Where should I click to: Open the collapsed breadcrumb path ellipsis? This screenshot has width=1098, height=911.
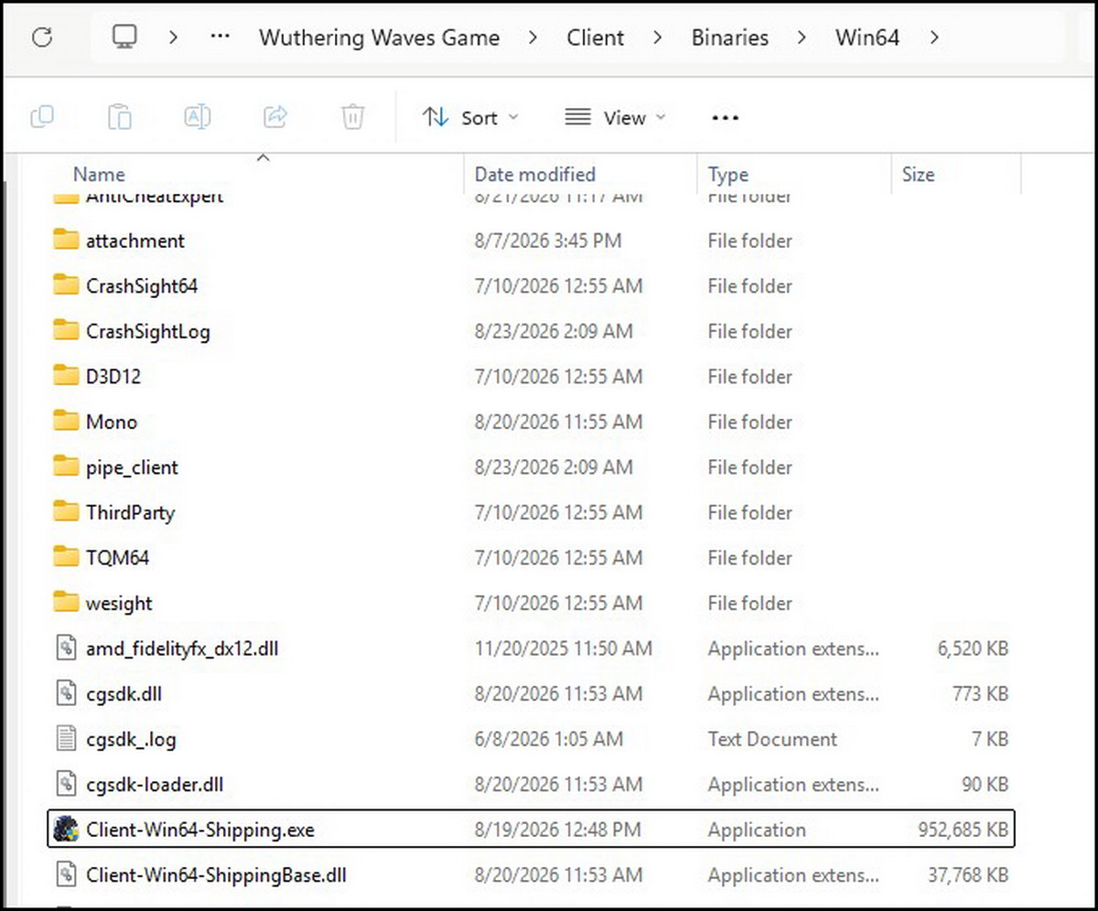click(220, 38)
